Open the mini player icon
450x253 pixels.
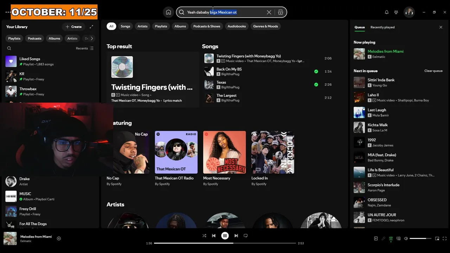[437, 239]
